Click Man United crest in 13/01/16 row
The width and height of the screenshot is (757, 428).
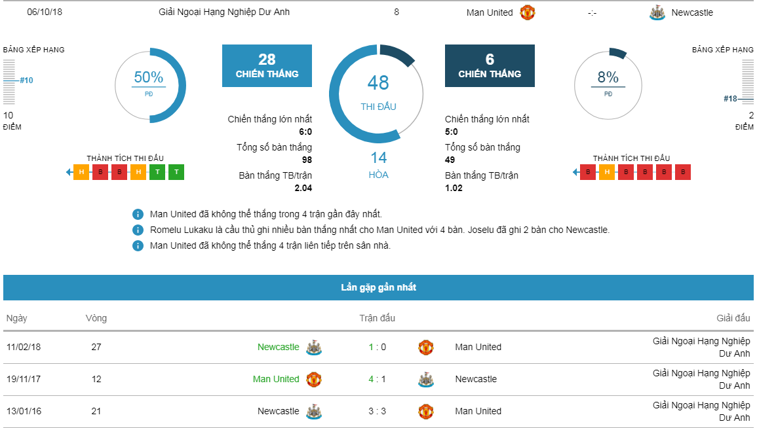pyautogui.click(x=426, y=412)
